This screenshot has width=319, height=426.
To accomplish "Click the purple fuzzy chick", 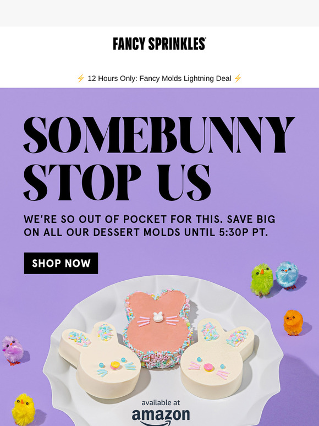I will [x=13, y=350].
